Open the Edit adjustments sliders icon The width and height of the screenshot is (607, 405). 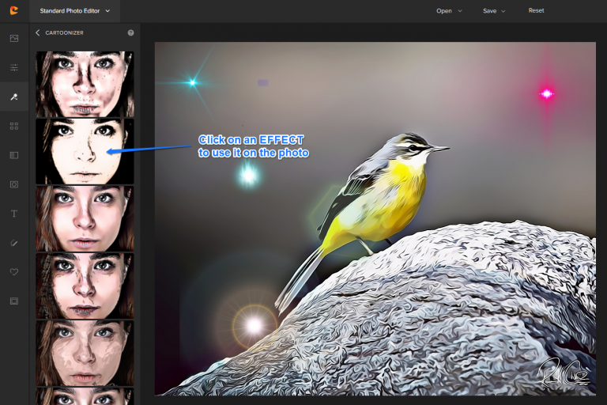click(x=14, y=67)
